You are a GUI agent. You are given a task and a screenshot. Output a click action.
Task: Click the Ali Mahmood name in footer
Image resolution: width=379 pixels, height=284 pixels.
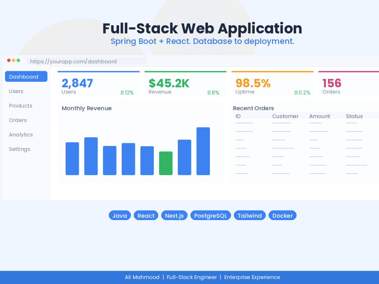pos(142,277)
